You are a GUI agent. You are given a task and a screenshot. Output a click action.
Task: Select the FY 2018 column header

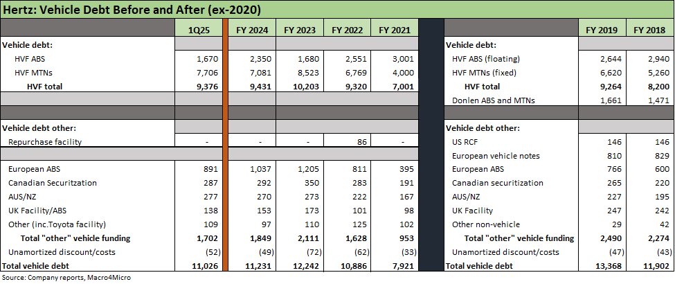coord(650,30)
